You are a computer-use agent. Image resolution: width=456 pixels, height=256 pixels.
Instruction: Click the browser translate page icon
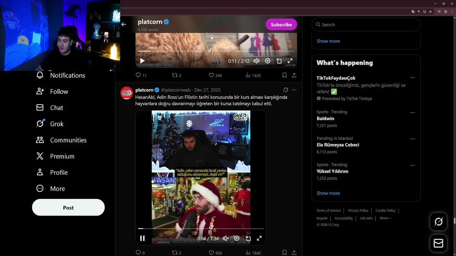(x=413, y=11)
